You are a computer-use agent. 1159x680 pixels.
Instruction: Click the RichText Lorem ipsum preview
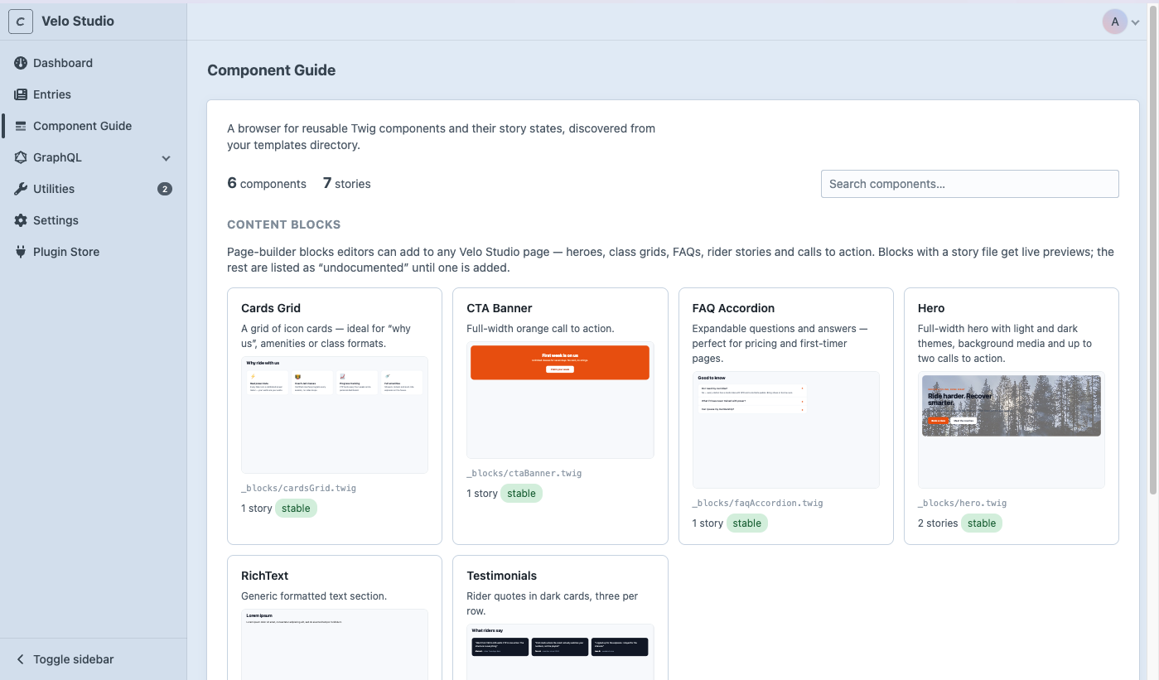[x=335, y=644]
